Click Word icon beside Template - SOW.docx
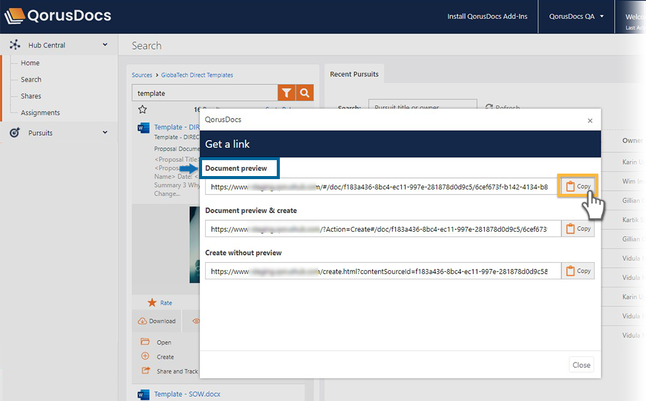This screenshot has height=401, width=646. [x=143, y=394]
